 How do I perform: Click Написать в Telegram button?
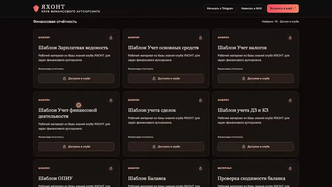[x=220, y=8]
